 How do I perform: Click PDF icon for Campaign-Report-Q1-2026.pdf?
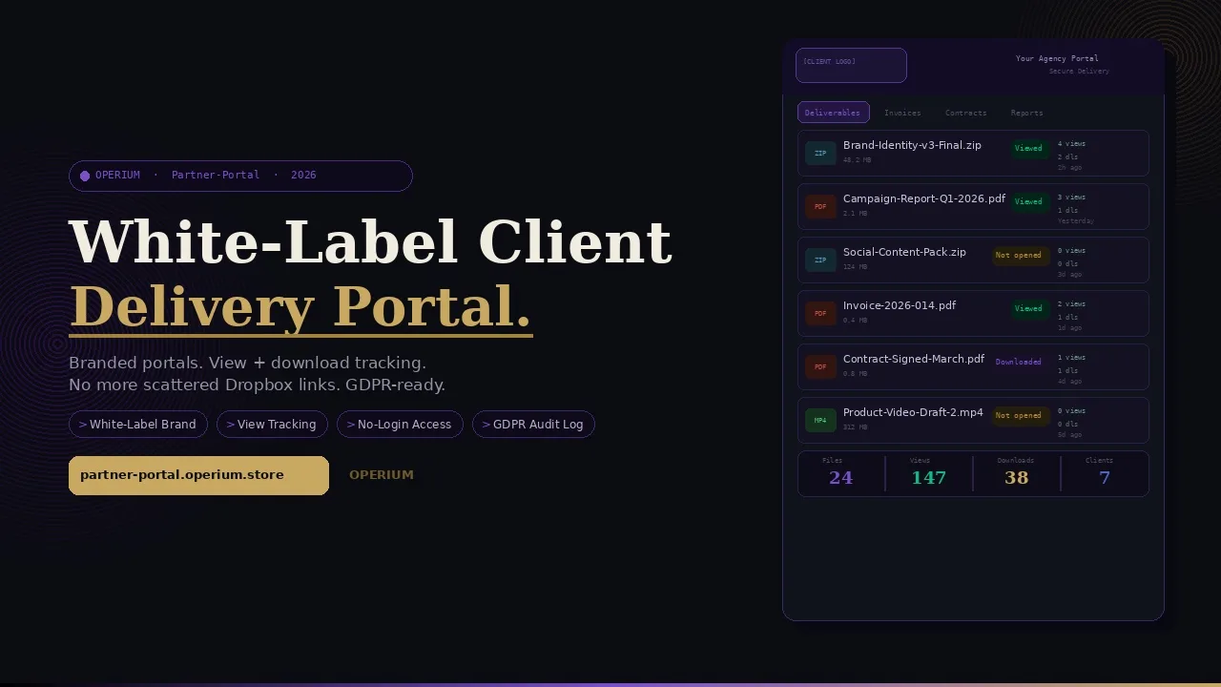click(x=820, y=206)
